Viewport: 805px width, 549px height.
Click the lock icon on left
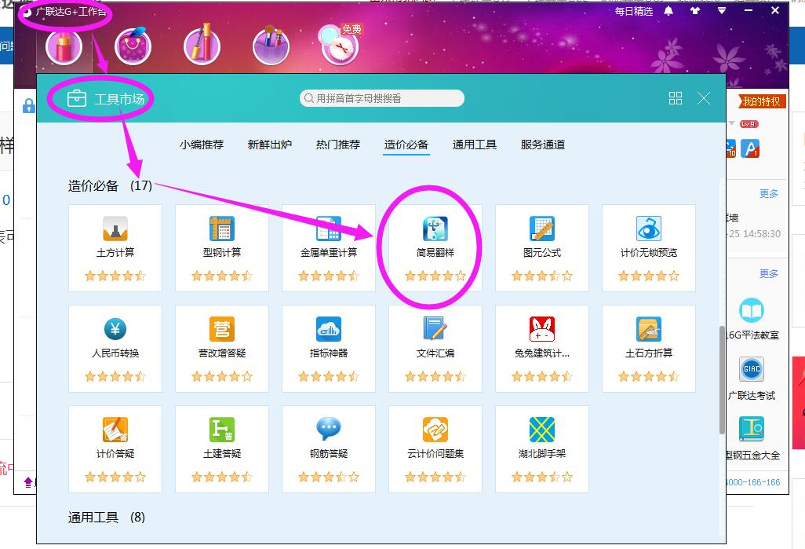[x=29, y=106]
